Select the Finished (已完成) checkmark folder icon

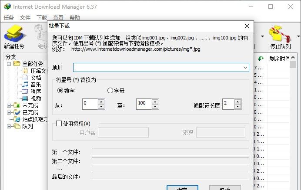[x=17, y=112]
